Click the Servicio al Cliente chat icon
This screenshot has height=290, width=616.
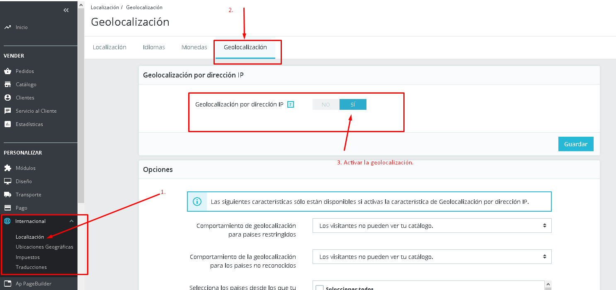tap(7, 111)
